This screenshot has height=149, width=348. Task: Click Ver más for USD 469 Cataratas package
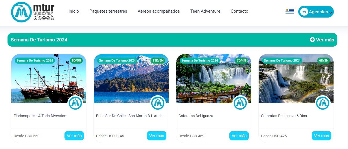[x=239, y=136]
